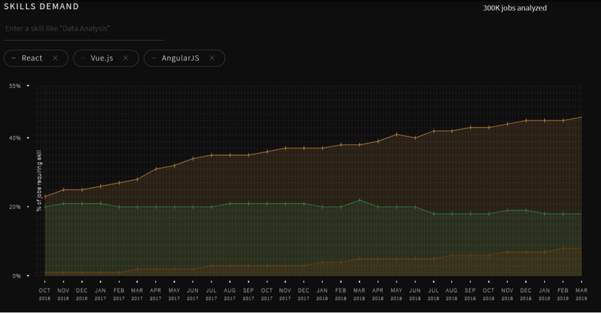601x313 pixels.
Task: Click the Vue.js chip label
Action: 102,58
